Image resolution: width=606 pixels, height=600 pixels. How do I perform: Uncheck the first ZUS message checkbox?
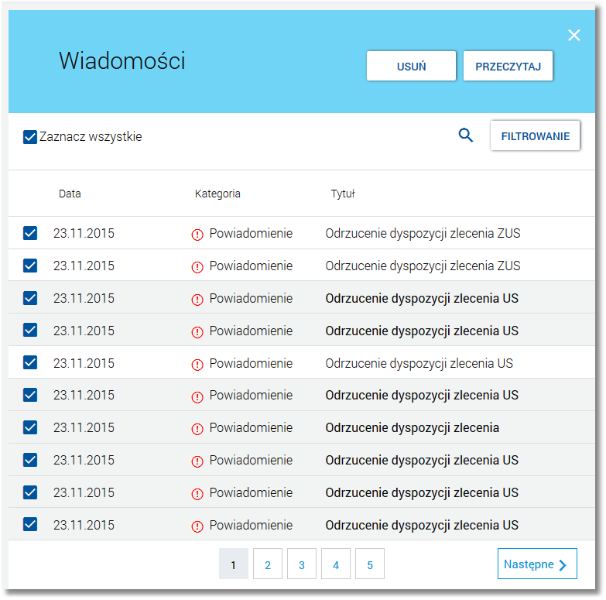coord(29,233)
